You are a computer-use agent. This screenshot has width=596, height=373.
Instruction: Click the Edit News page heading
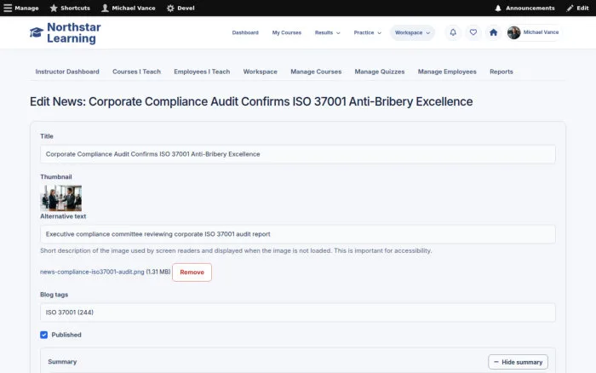click(x=251, y=101)
